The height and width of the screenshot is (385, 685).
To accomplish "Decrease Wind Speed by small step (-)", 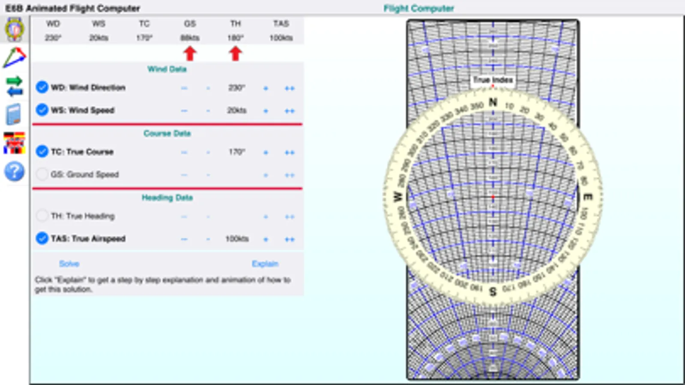I will (x=208, y=111).
